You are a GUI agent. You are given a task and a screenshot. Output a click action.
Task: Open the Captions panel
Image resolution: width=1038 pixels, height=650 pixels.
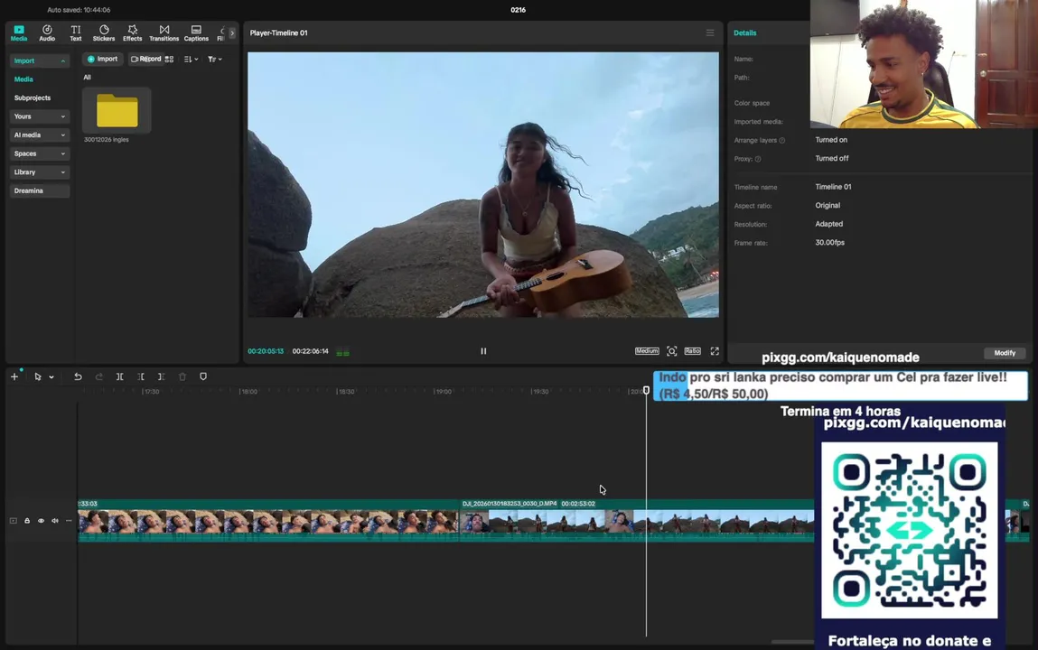196,33
